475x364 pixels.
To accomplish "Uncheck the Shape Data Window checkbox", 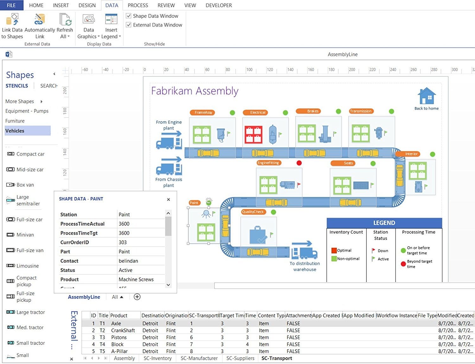I will coord(129,16).
